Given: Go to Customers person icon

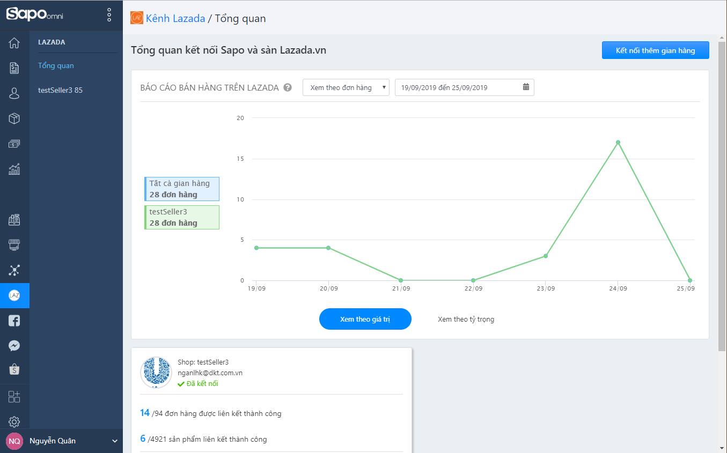Looking at the screenshot, I should tap(14, 93).
